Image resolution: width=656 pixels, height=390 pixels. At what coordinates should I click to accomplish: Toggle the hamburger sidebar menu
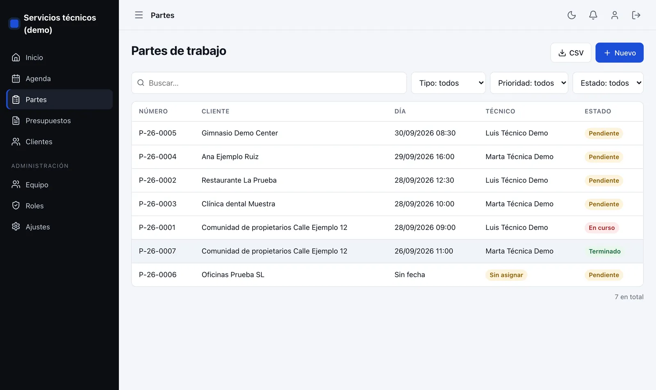click(139, 15)
